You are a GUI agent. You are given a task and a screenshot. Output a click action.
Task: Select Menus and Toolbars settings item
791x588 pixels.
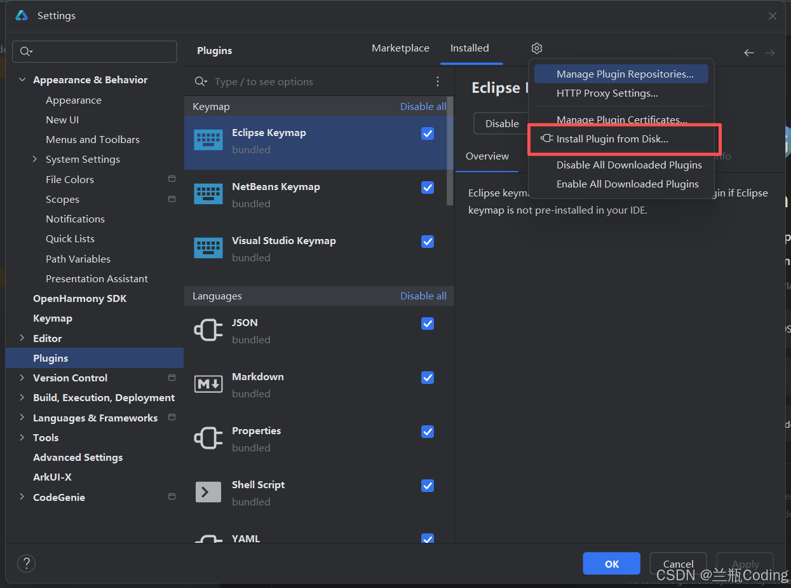tap(93, 139)
